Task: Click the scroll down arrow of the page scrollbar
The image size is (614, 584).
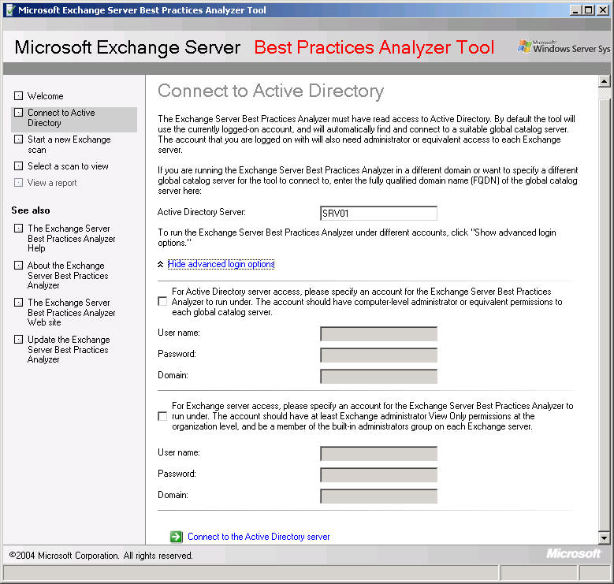Action: [x=605, y=538]
